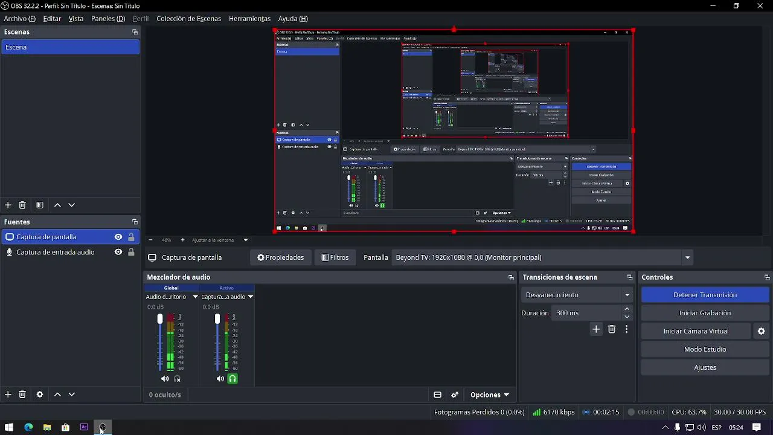773x435 pixels.
Task: Open advanced audio properties gears icon
Action: (455, 395)
